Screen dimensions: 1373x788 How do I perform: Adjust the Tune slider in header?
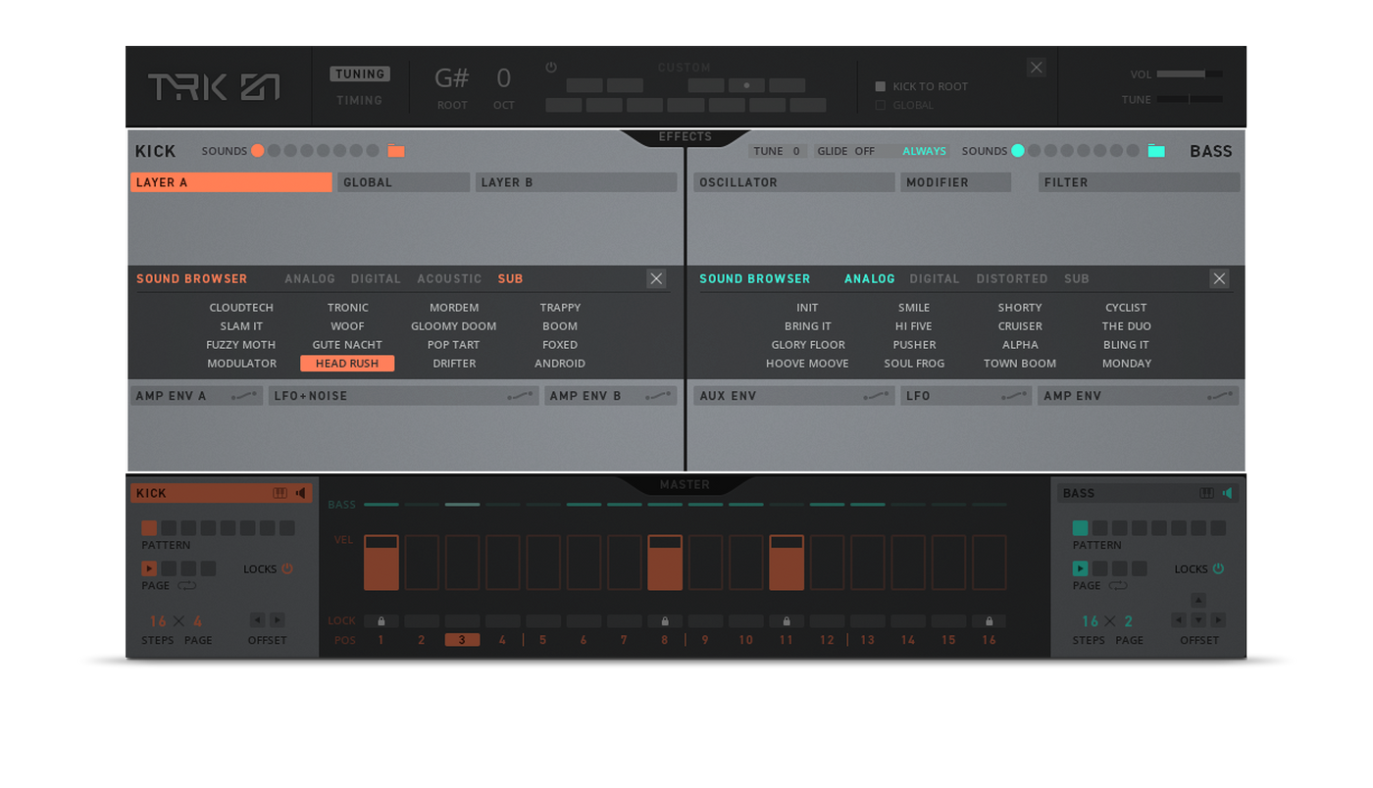pyautogui.click(x=1190, y=99)
